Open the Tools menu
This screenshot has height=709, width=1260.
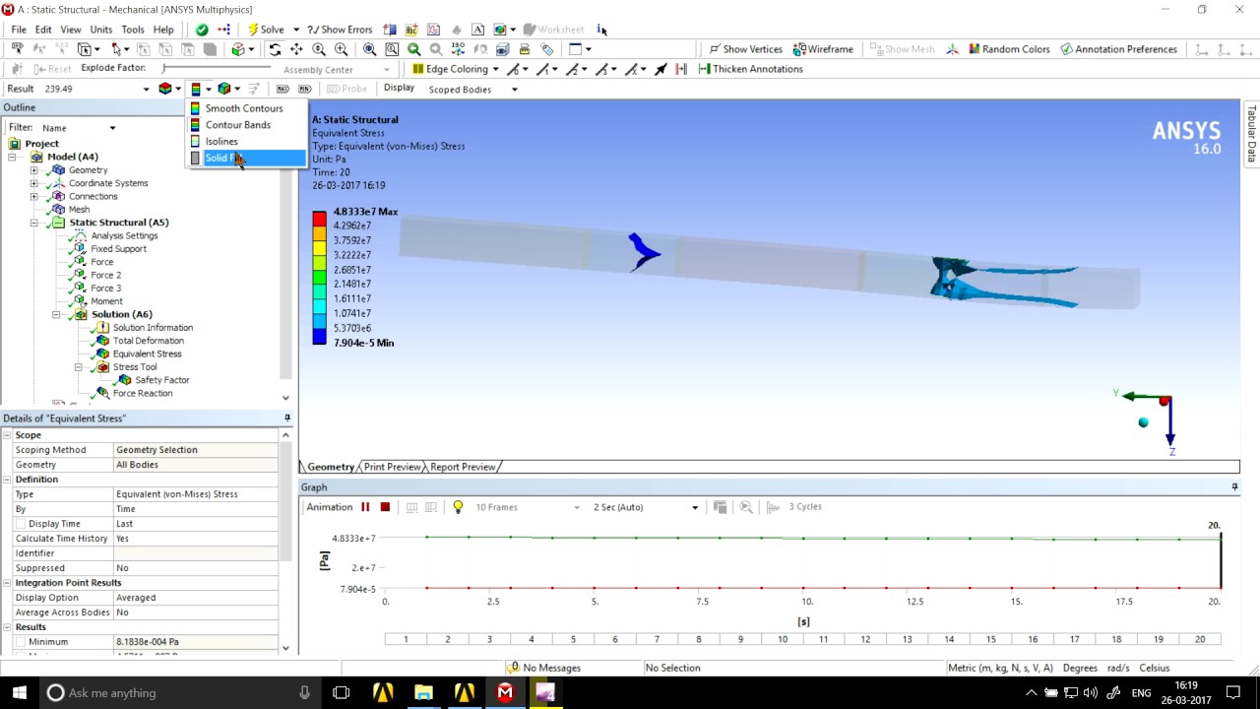(132, 30)
